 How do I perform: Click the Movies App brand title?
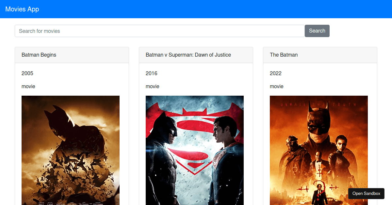coord(22,9)
